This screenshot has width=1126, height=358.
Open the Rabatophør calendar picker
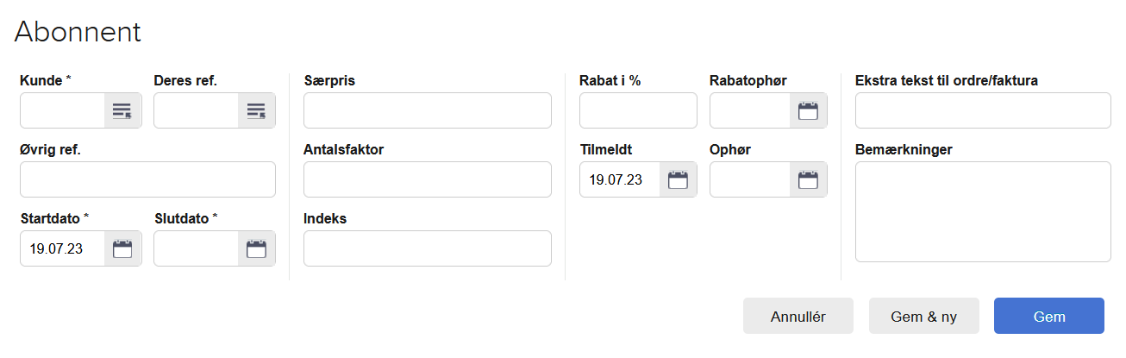pyautogui.click(x=808, y=110)
